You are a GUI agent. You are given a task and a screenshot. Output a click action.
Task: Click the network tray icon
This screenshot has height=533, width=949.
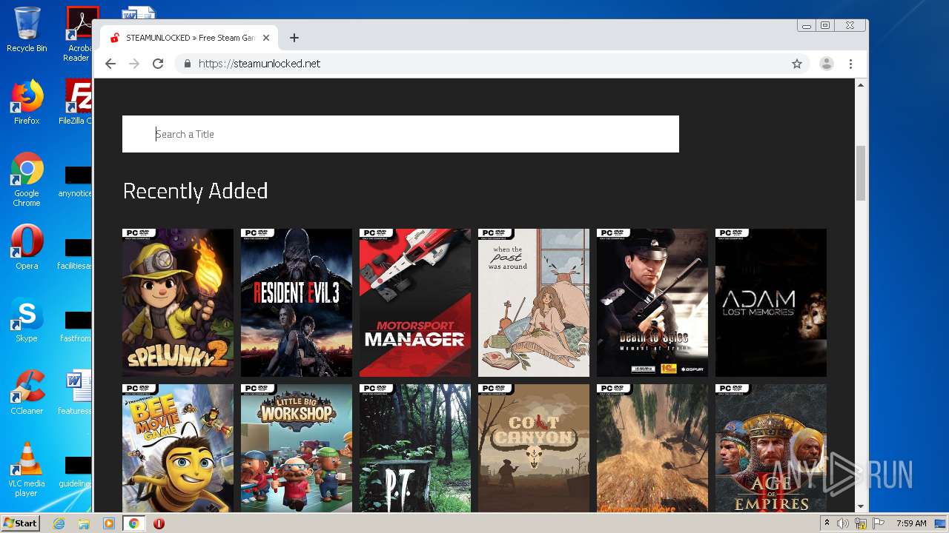tap(862, 523)
